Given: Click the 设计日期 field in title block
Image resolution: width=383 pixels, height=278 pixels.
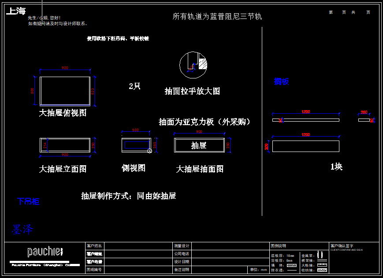Looking at the screenshot, I should (x=182, y=262).
